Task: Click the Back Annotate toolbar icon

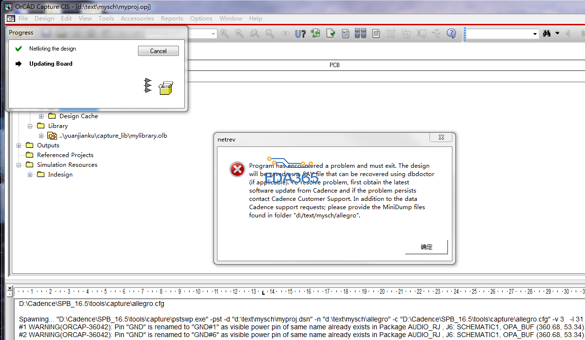Action: (315, 34)
